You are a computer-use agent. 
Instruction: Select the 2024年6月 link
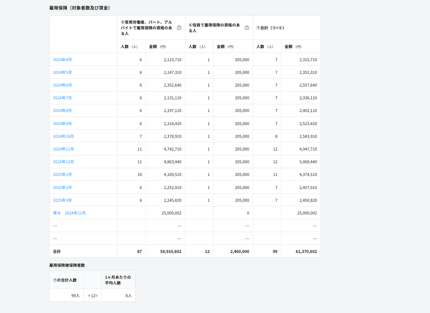click(62, 85)
